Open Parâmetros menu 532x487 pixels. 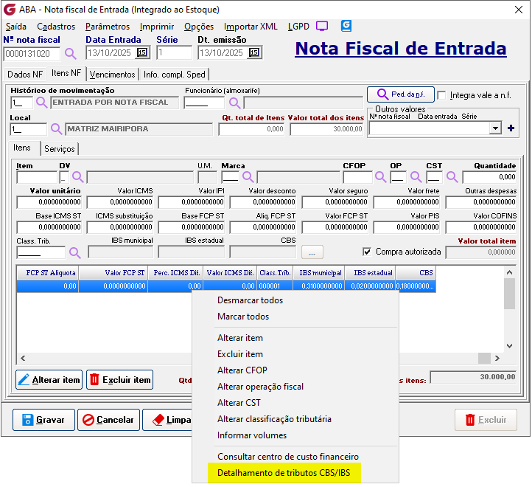[108, 27]
